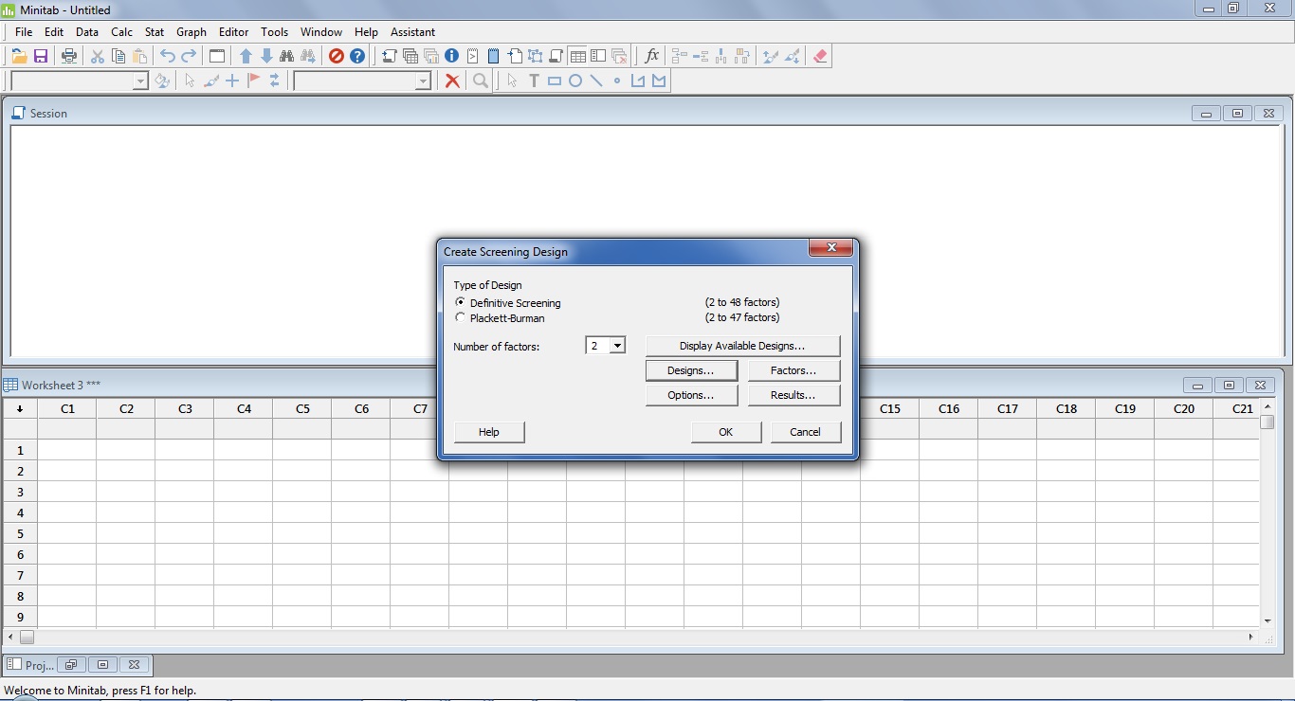Select the Text annotation tool T icon

tap(534, 81)
